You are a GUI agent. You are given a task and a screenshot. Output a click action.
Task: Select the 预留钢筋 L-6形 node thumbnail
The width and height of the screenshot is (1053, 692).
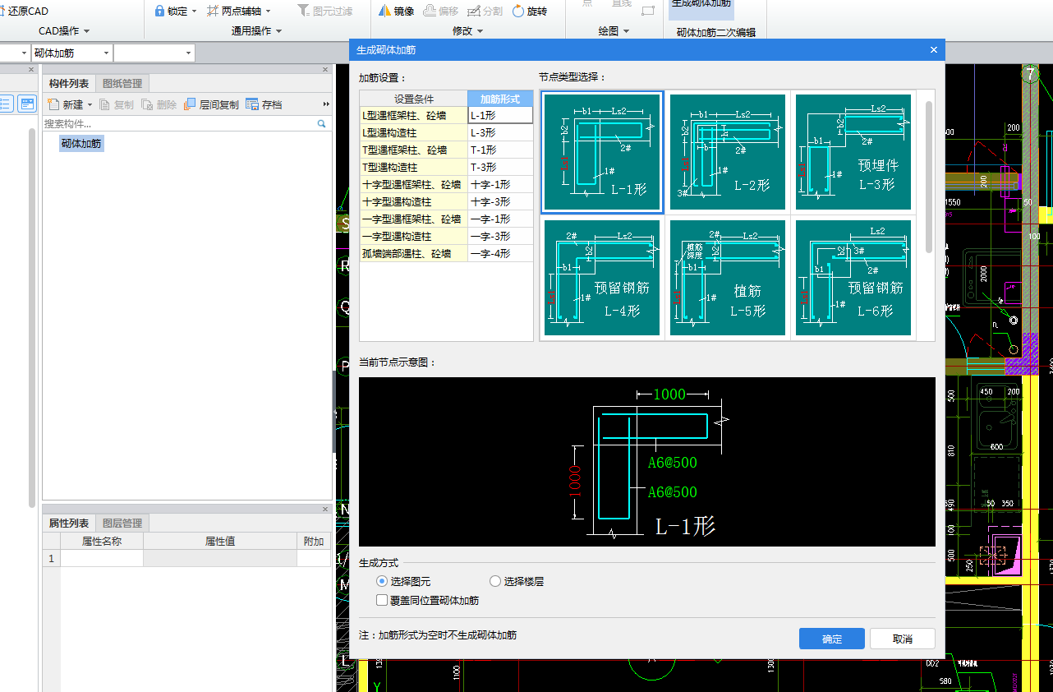tap(853, 278)
